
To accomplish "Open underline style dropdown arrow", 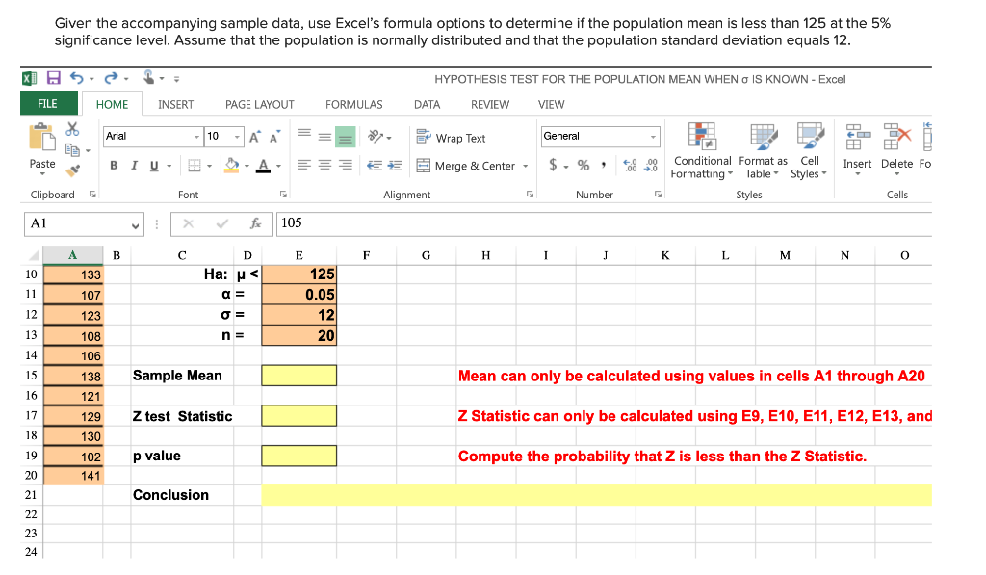I will click(x=169, y=166).
